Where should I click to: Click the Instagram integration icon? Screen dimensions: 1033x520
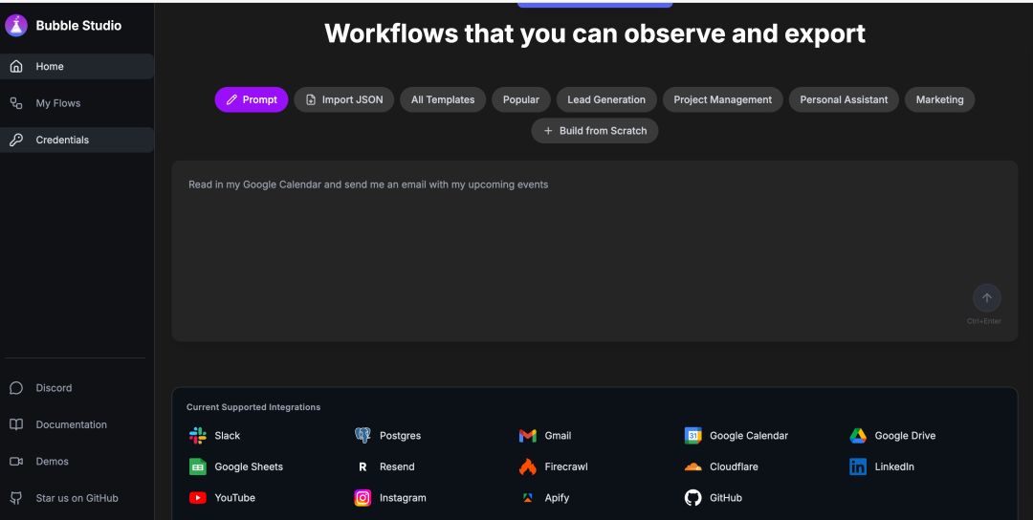[363, 498]
